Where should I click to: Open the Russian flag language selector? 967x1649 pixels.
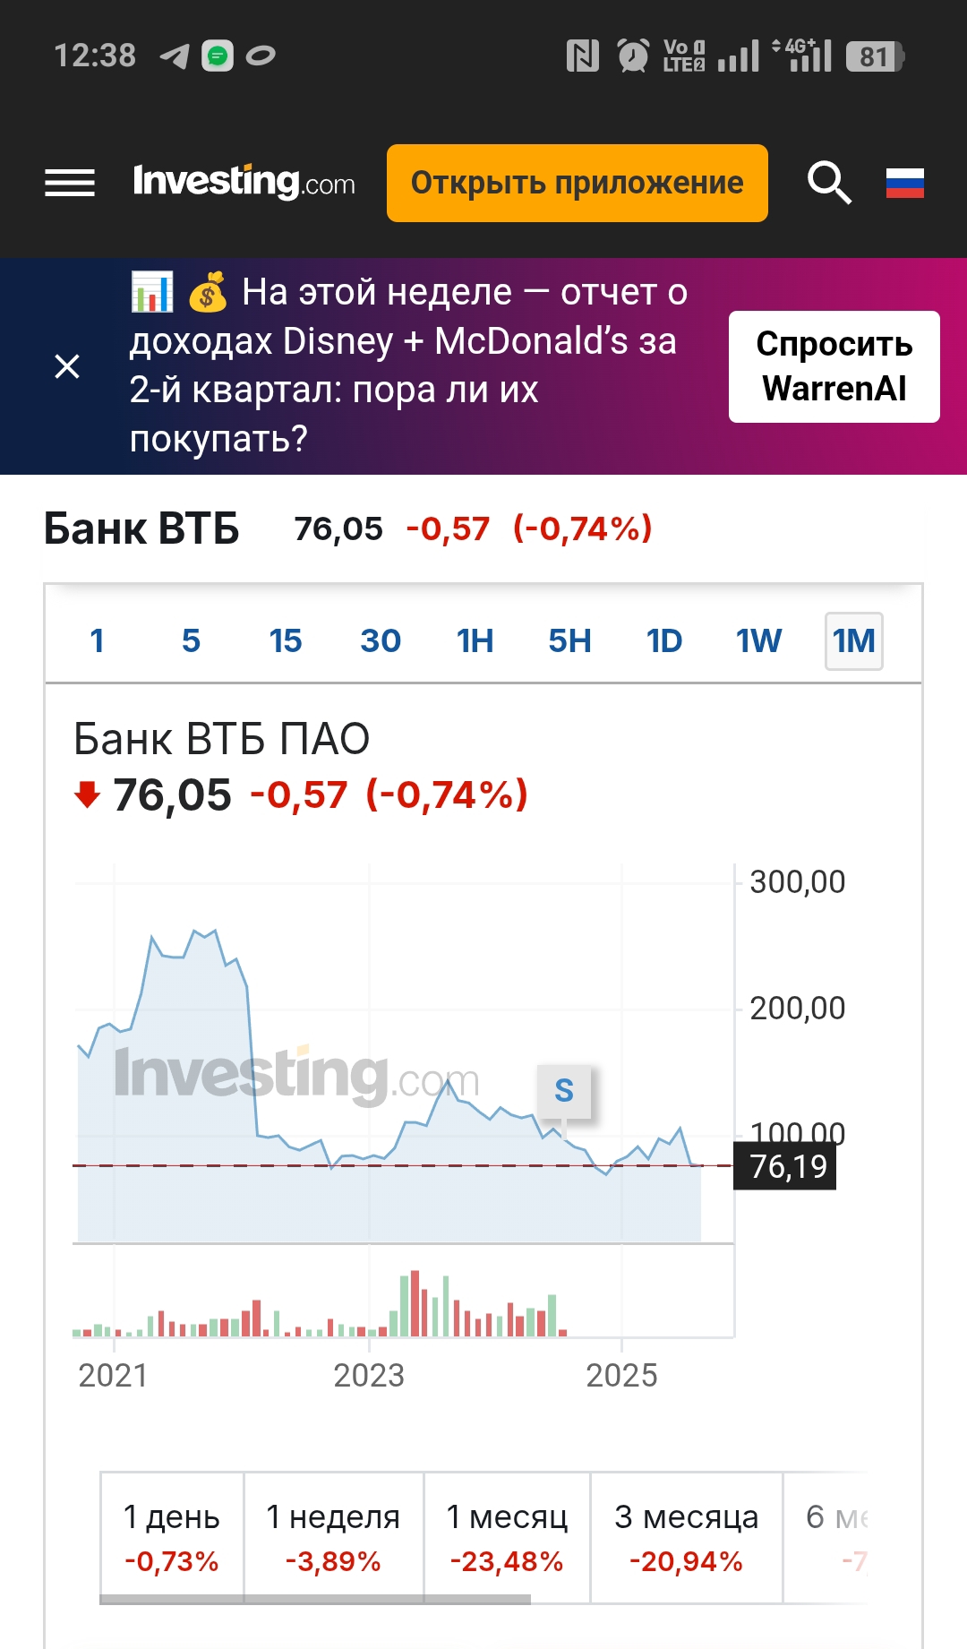pos(904,183)
